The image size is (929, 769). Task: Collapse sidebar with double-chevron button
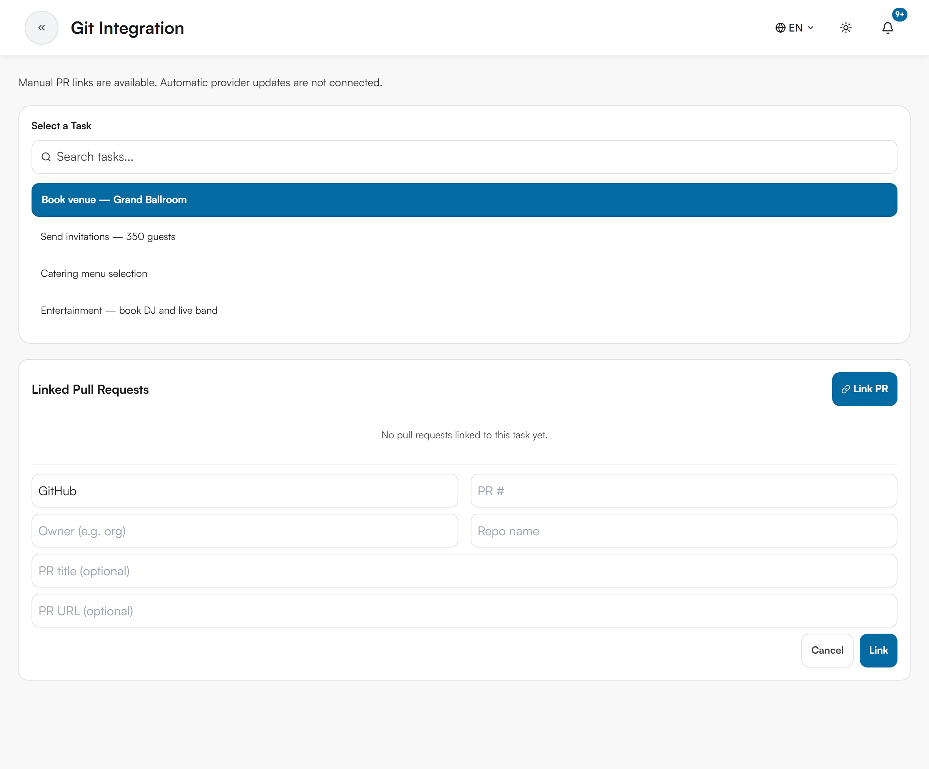tap(41, 28)
